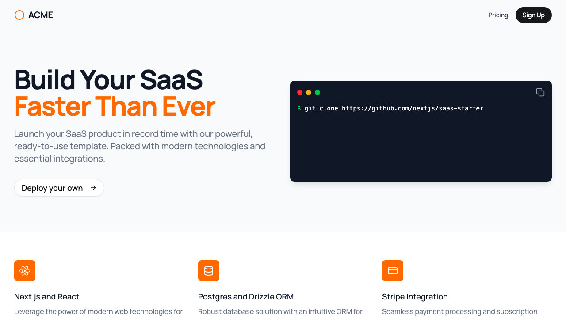Toggle the terminal window traffic light controls

[309, 92]
